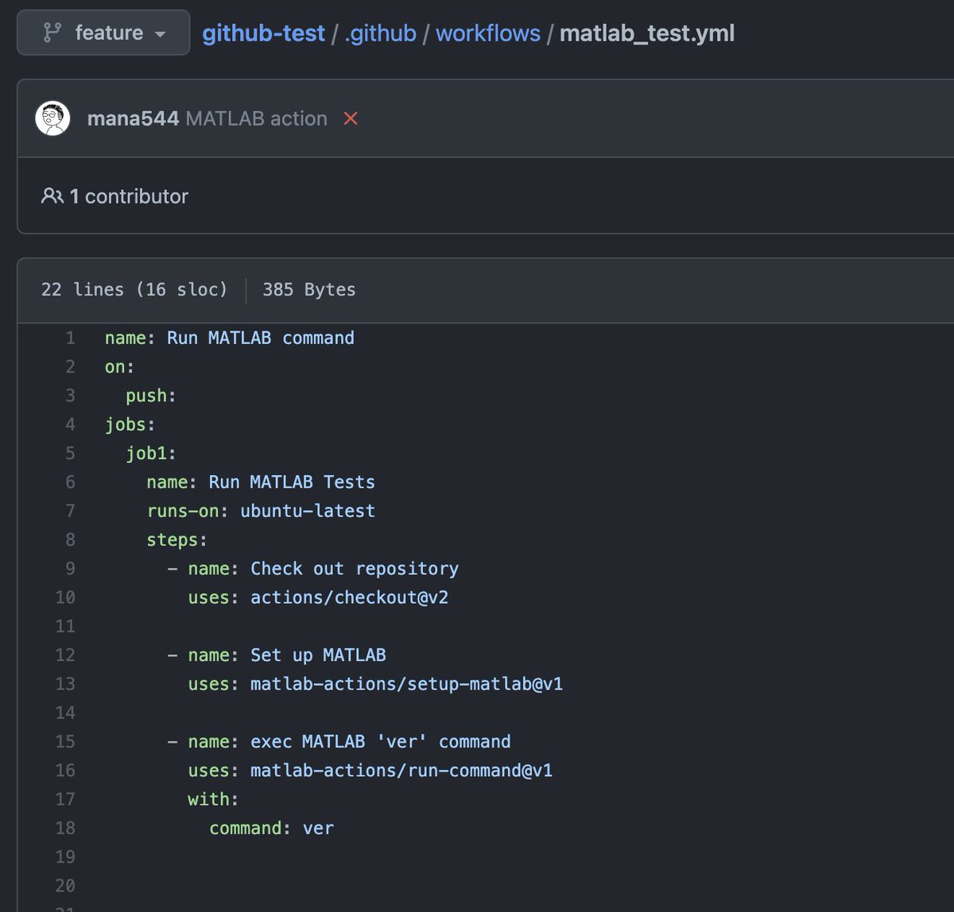Click the 'on:' code line
This screenshot has height=912, width=954.
(x=120, y=366)
